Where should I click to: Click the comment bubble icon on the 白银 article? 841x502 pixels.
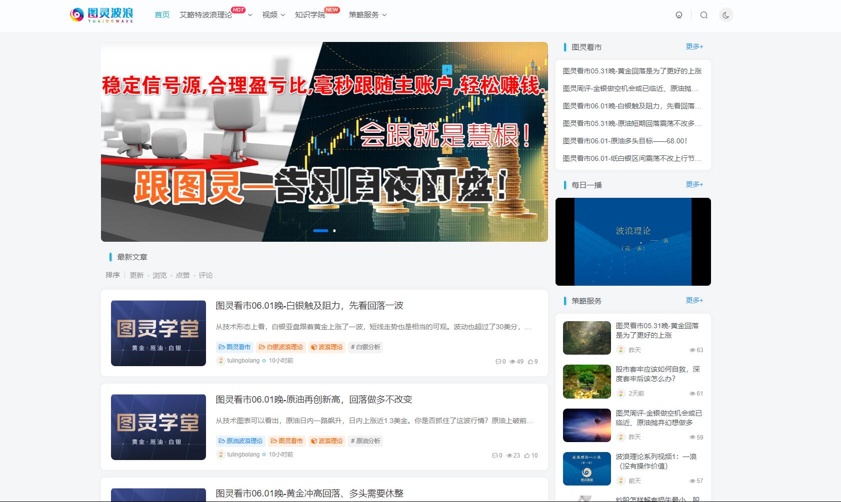pos(498,361)
